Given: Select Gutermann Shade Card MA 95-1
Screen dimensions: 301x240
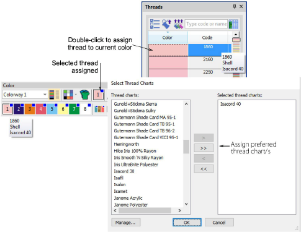Looking at the screenshot, I should (x=145, y=118).
